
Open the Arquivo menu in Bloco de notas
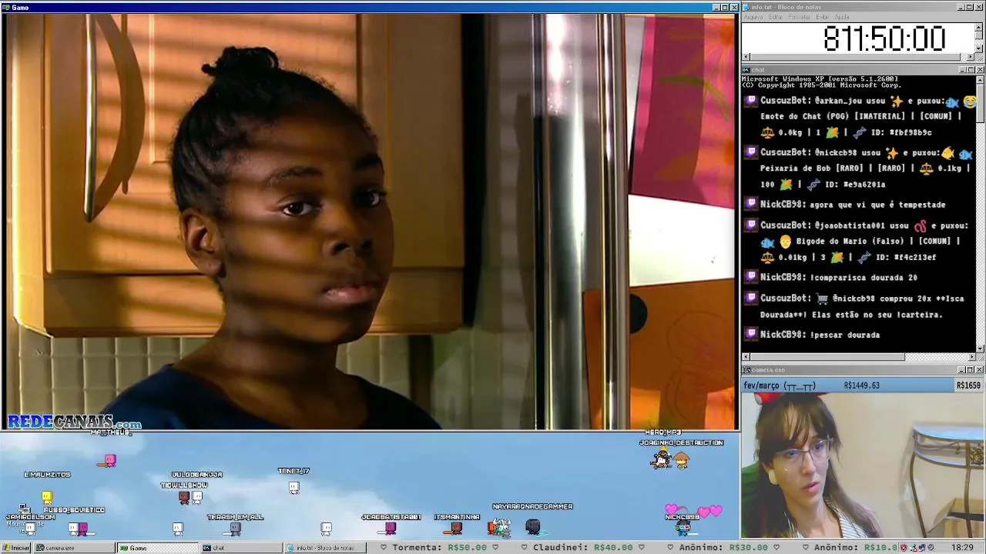click(753, 17)
